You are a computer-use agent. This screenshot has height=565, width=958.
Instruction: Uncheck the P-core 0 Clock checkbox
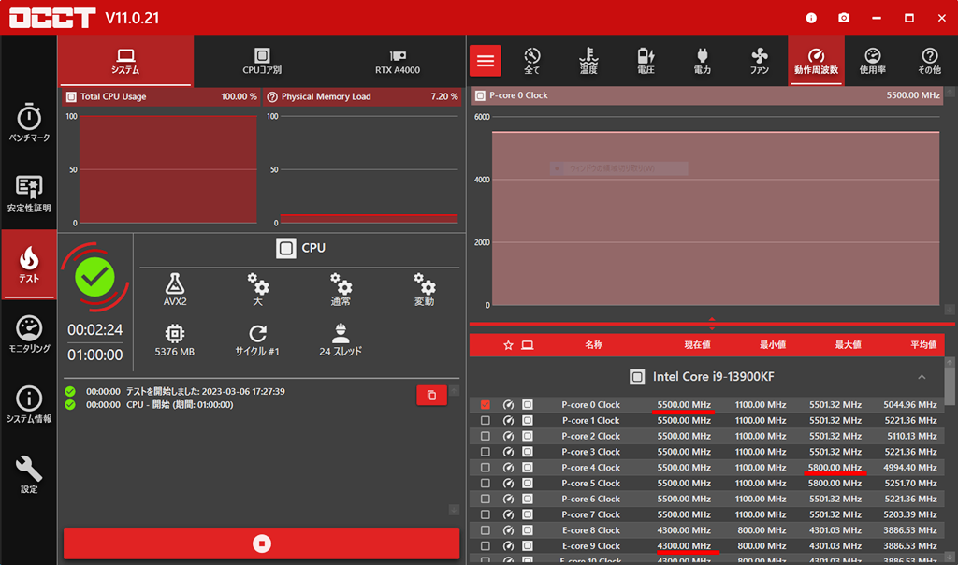coord(485,405)
